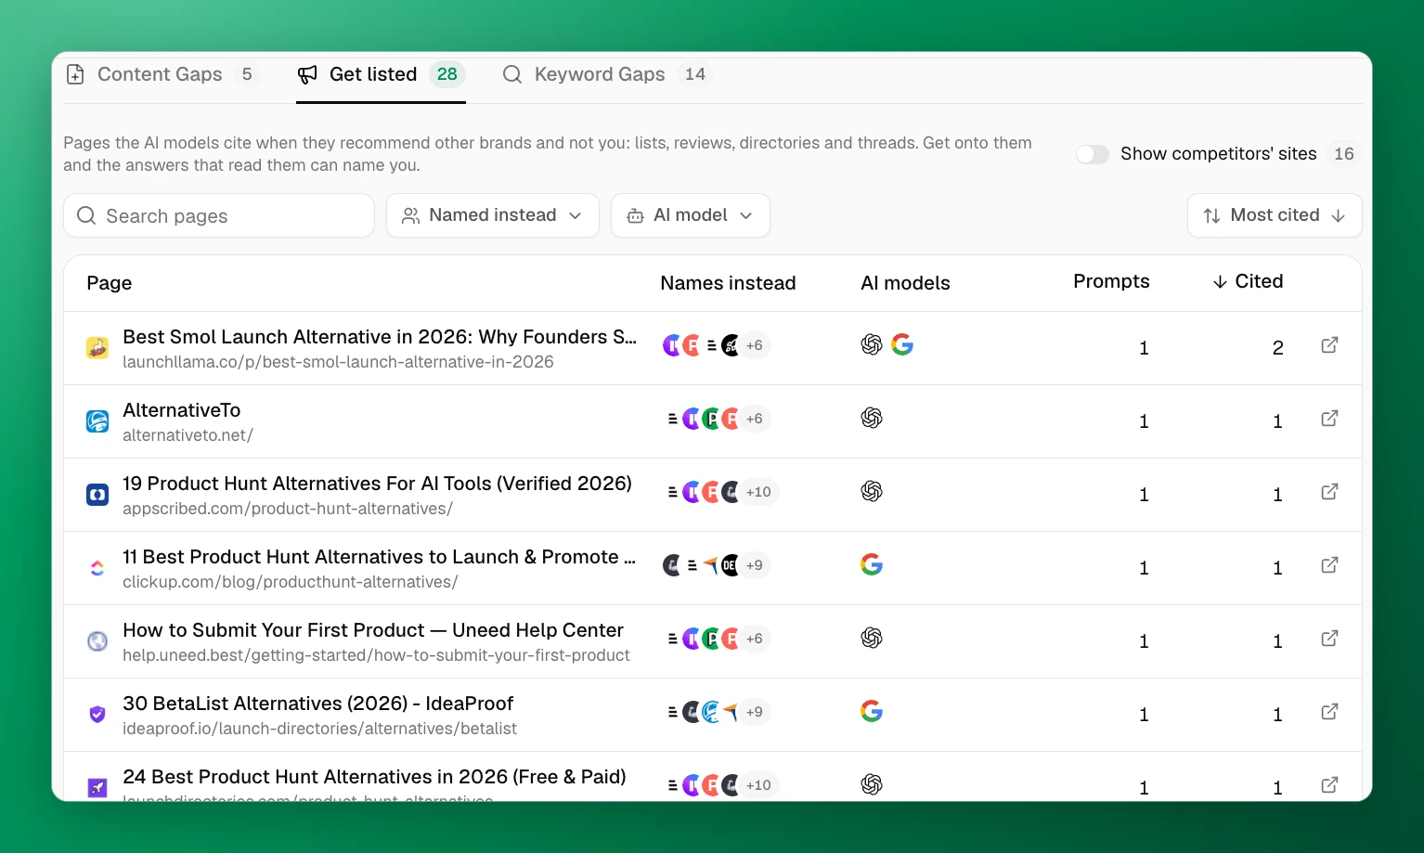The height and width of the screenshot is (853, 1424).
Task: Click the AlternativeTo page favicon
Action: [x=97, y=421]
